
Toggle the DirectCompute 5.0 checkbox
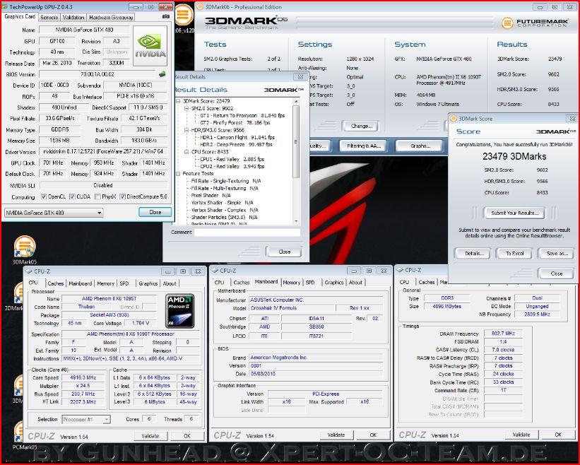click(122, 196)
